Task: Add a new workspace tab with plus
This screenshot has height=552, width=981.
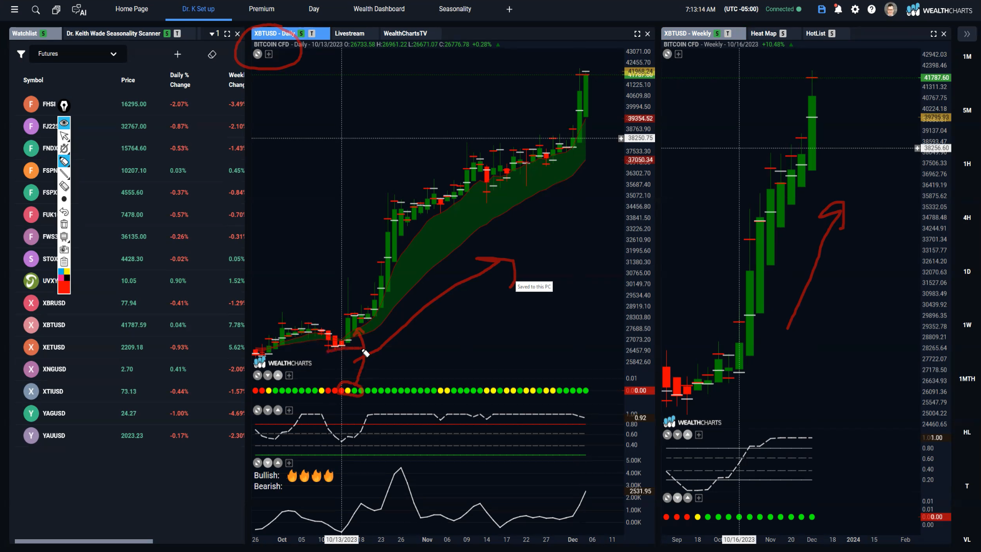Action: click(509, 9)
